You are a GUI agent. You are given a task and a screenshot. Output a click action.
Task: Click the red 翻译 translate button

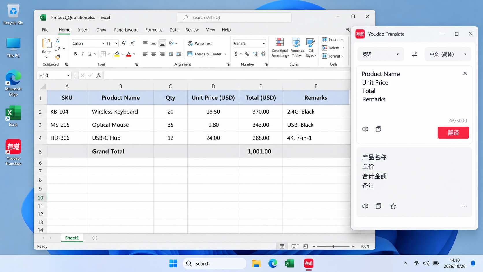pos(453,133)
